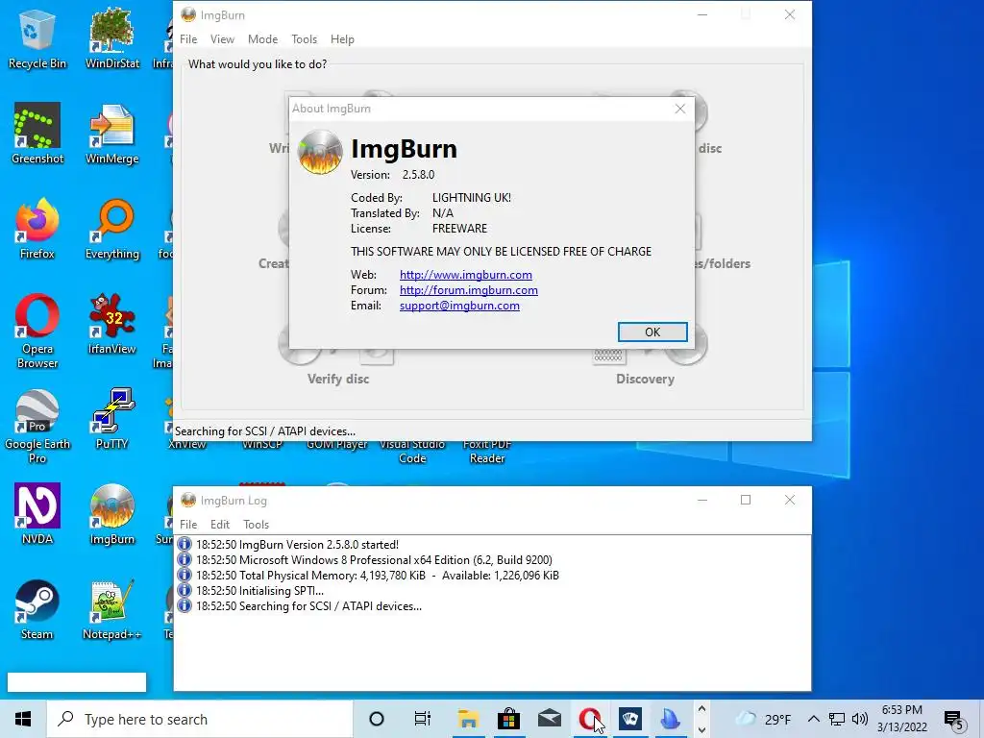Open Notepad++ desktop shortcut

pos(112,609)
